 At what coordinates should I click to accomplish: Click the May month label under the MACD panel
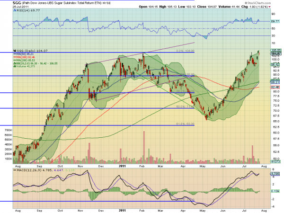[202, 211]
